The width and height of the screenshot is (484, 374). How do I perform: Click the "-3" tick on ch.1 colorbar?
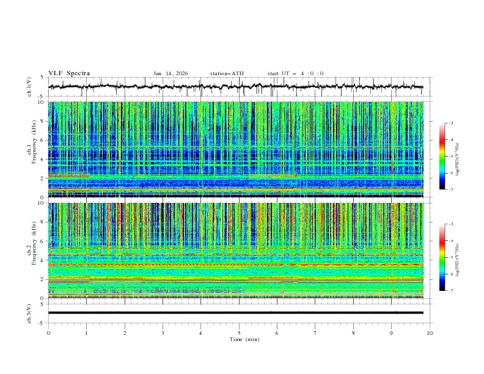(451, 123)
